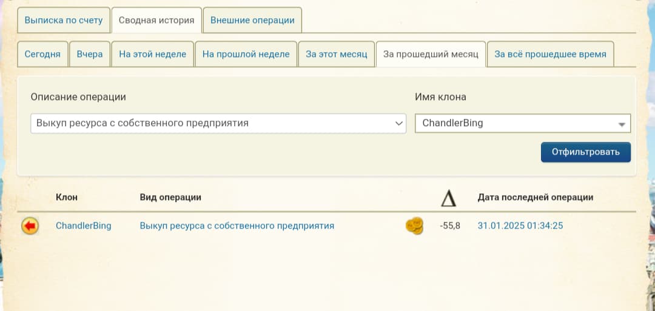Open the ChandlerBing clone link in table

click(x=84, y=226)
